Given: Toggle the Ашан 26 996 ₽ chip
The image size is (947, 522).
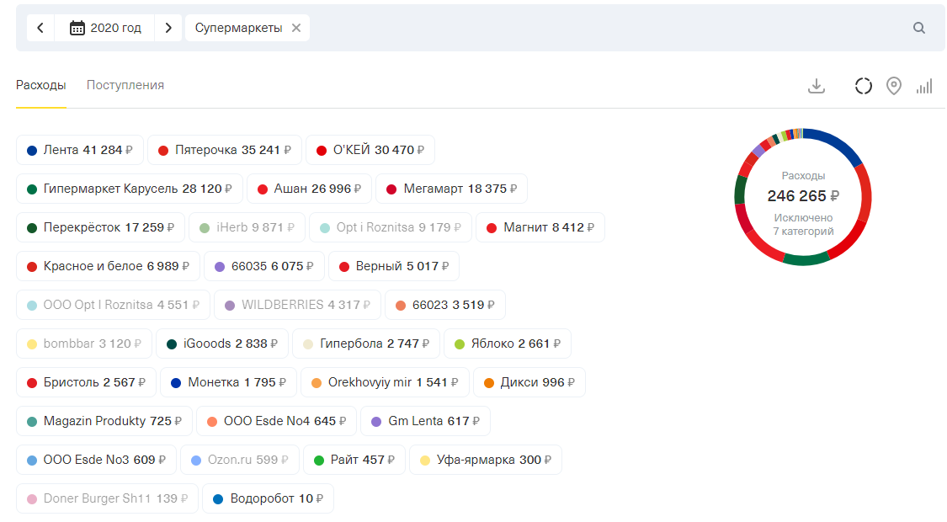Looking at the screenshot, I should point(309,189).
